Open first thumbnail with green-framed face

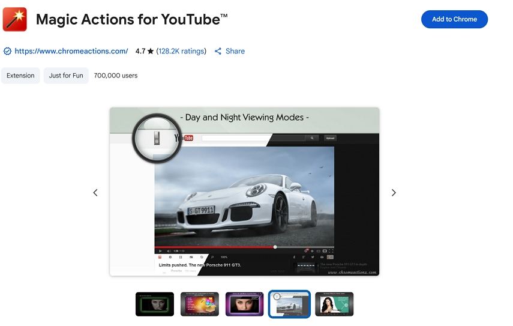tap(155, 304)
